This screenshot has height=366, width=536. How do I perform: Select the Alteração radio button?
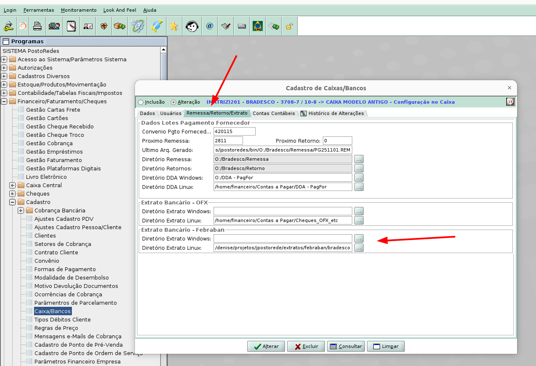[173, 102]
